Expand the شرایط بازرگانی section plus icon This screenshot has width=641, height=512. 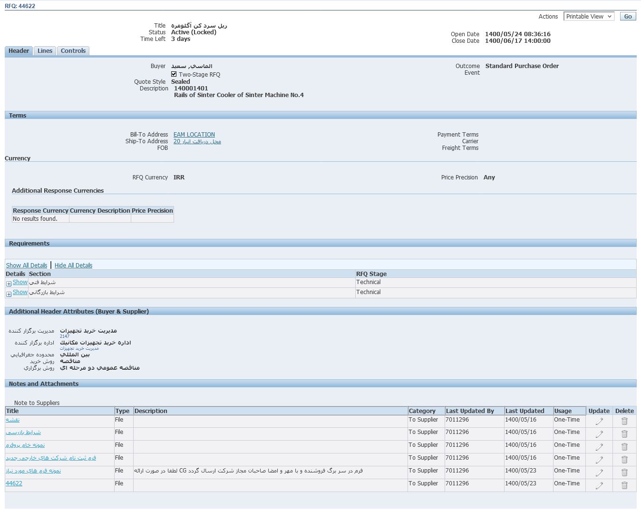9,294
